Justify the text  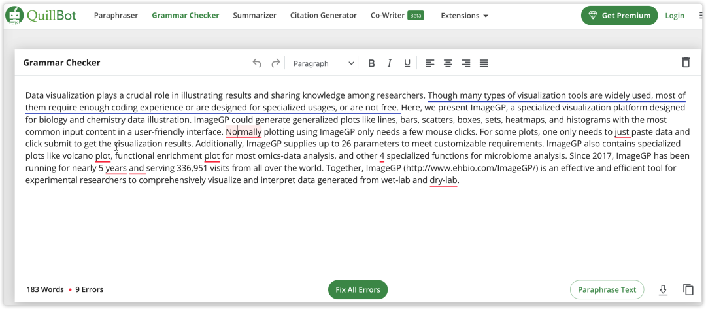point(484,63)
